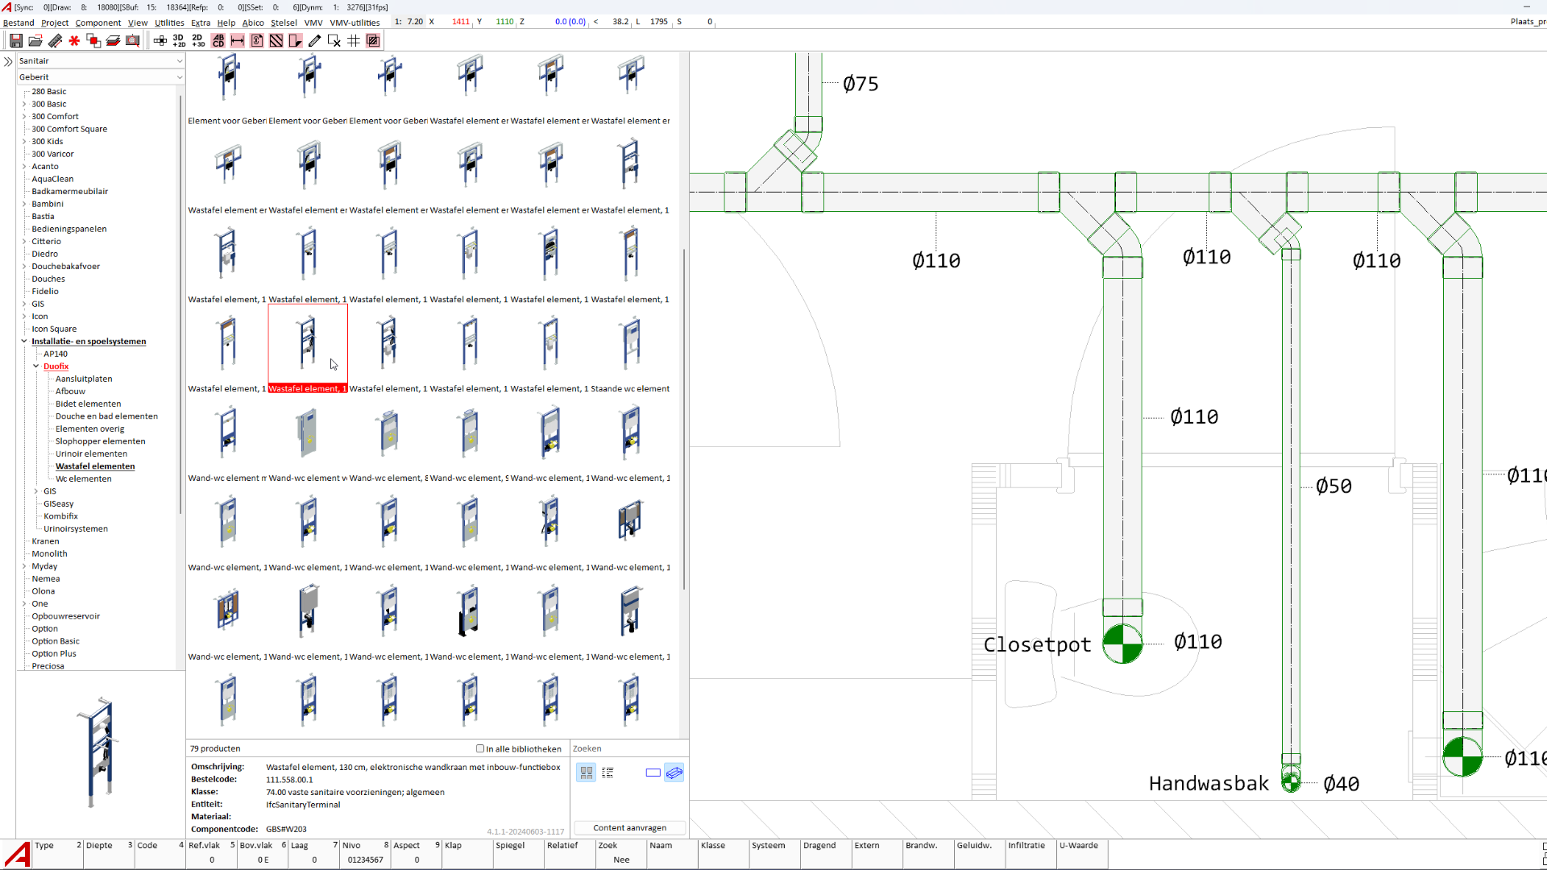Collapse the Duofix tree node
The image size is (1547, 870).
(x=36, y=367)
